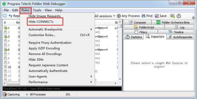The height and width of the screenshot is (99, 197).
Task: Click session list scroll down arrow
Action: pyautogui.click(x=120, y=79)
